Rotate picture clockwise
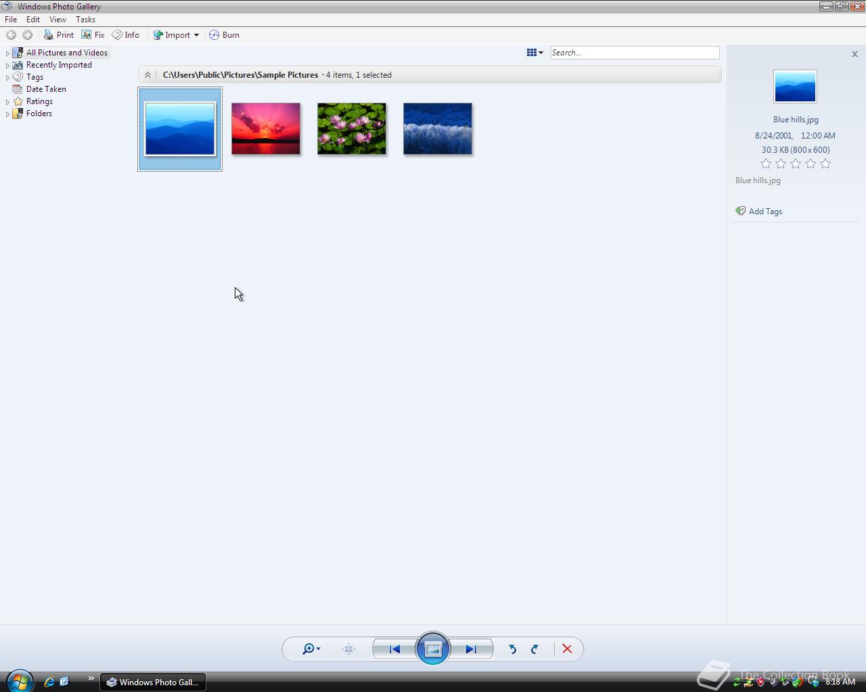The image size is (866, 692). 534,649
